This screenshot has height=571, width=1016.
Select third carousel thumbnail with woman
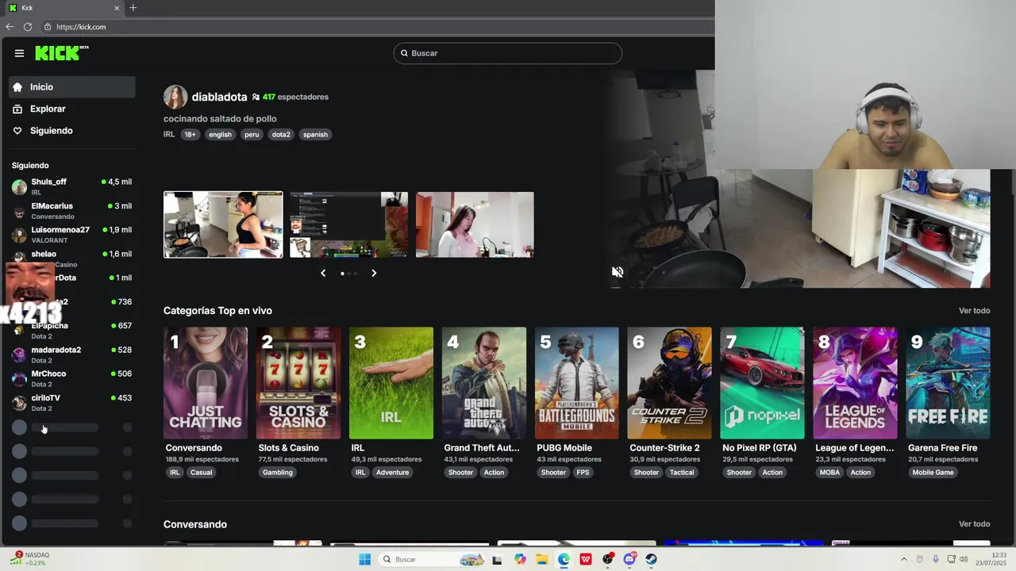tap(475, 224)
